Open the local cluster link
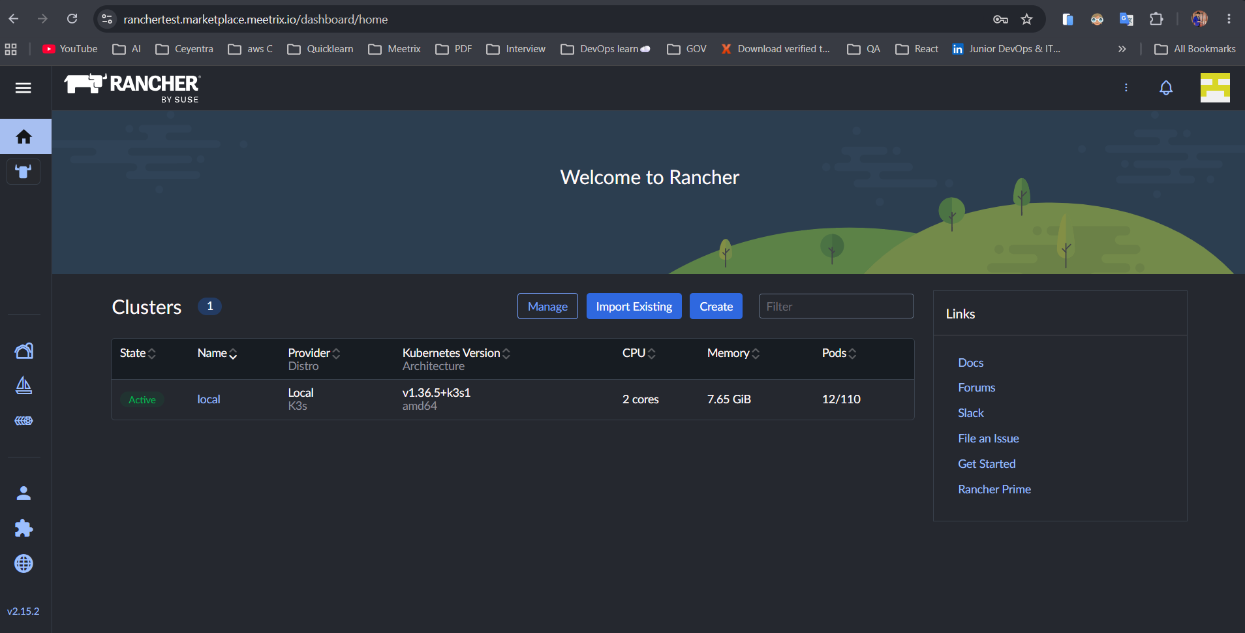This screenshot has height=633, width=1245. click(x=209, y=399)
